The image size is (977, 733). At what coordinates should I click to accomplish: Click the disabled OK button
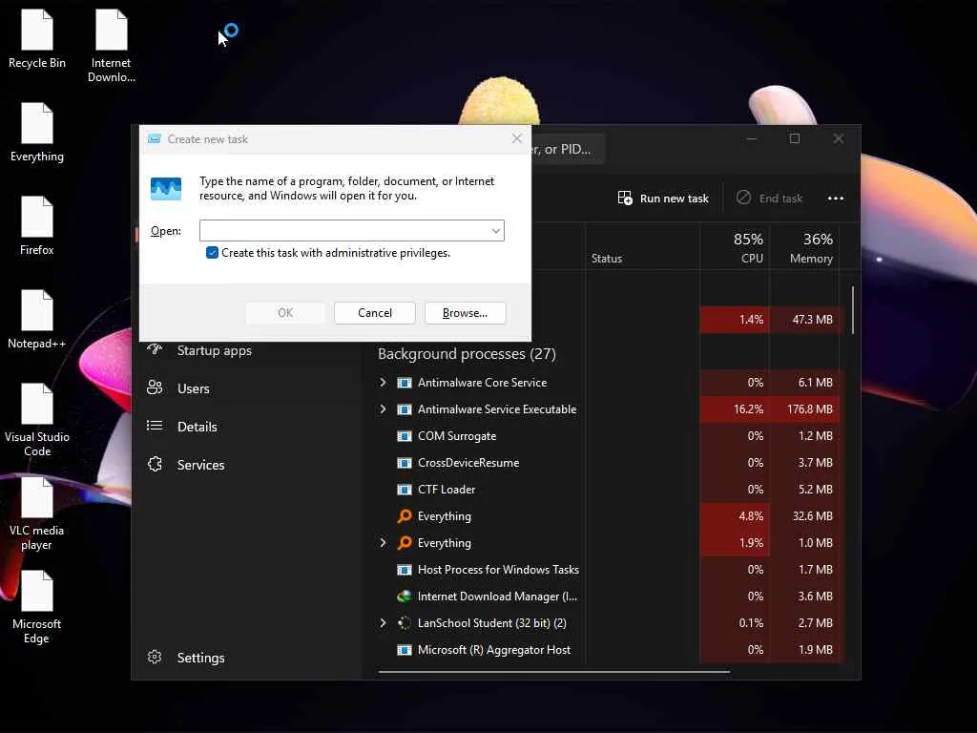coord(284,313)
